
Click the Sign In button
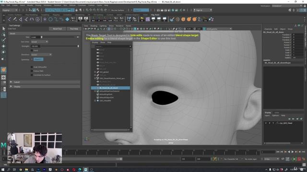coord(202,10)
